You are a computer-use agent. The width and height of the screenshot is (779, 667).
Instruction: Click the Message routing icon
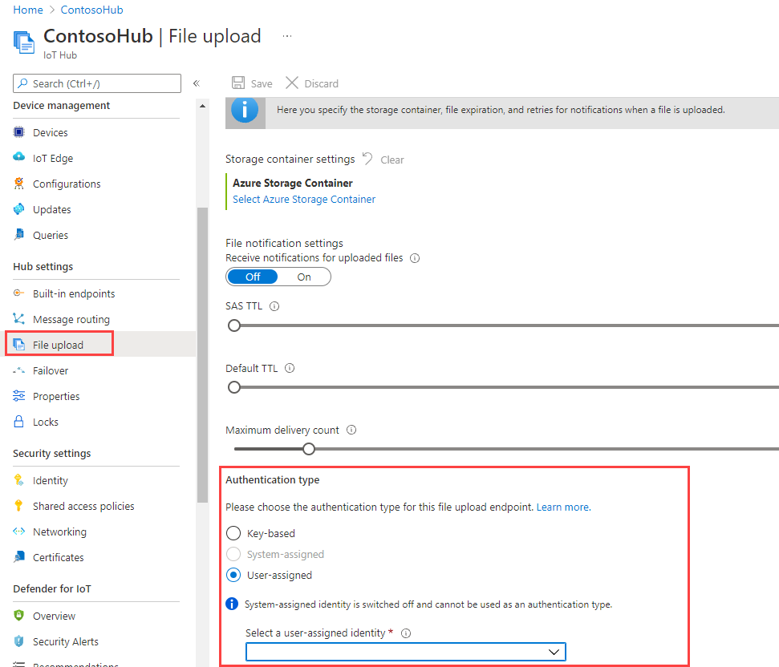[x=19, y=318]
